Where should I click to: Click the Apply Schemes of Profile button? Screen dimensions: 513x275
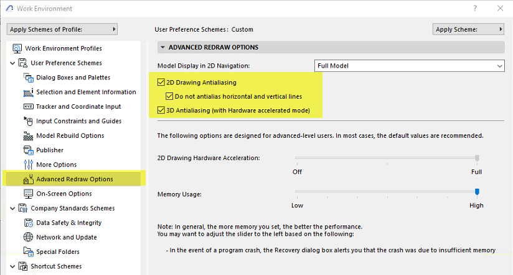pyautogui.click(x=62, y=29)
